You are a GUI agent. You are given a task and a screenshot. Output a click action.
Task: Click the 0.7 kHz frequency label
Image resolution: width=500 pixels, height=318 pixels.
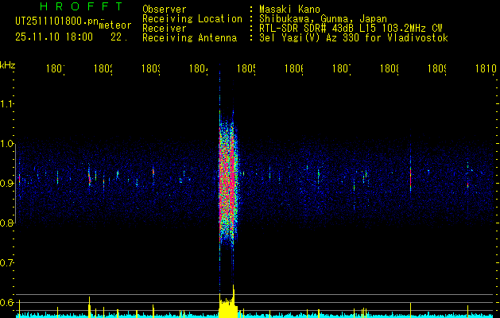point(7,263)
